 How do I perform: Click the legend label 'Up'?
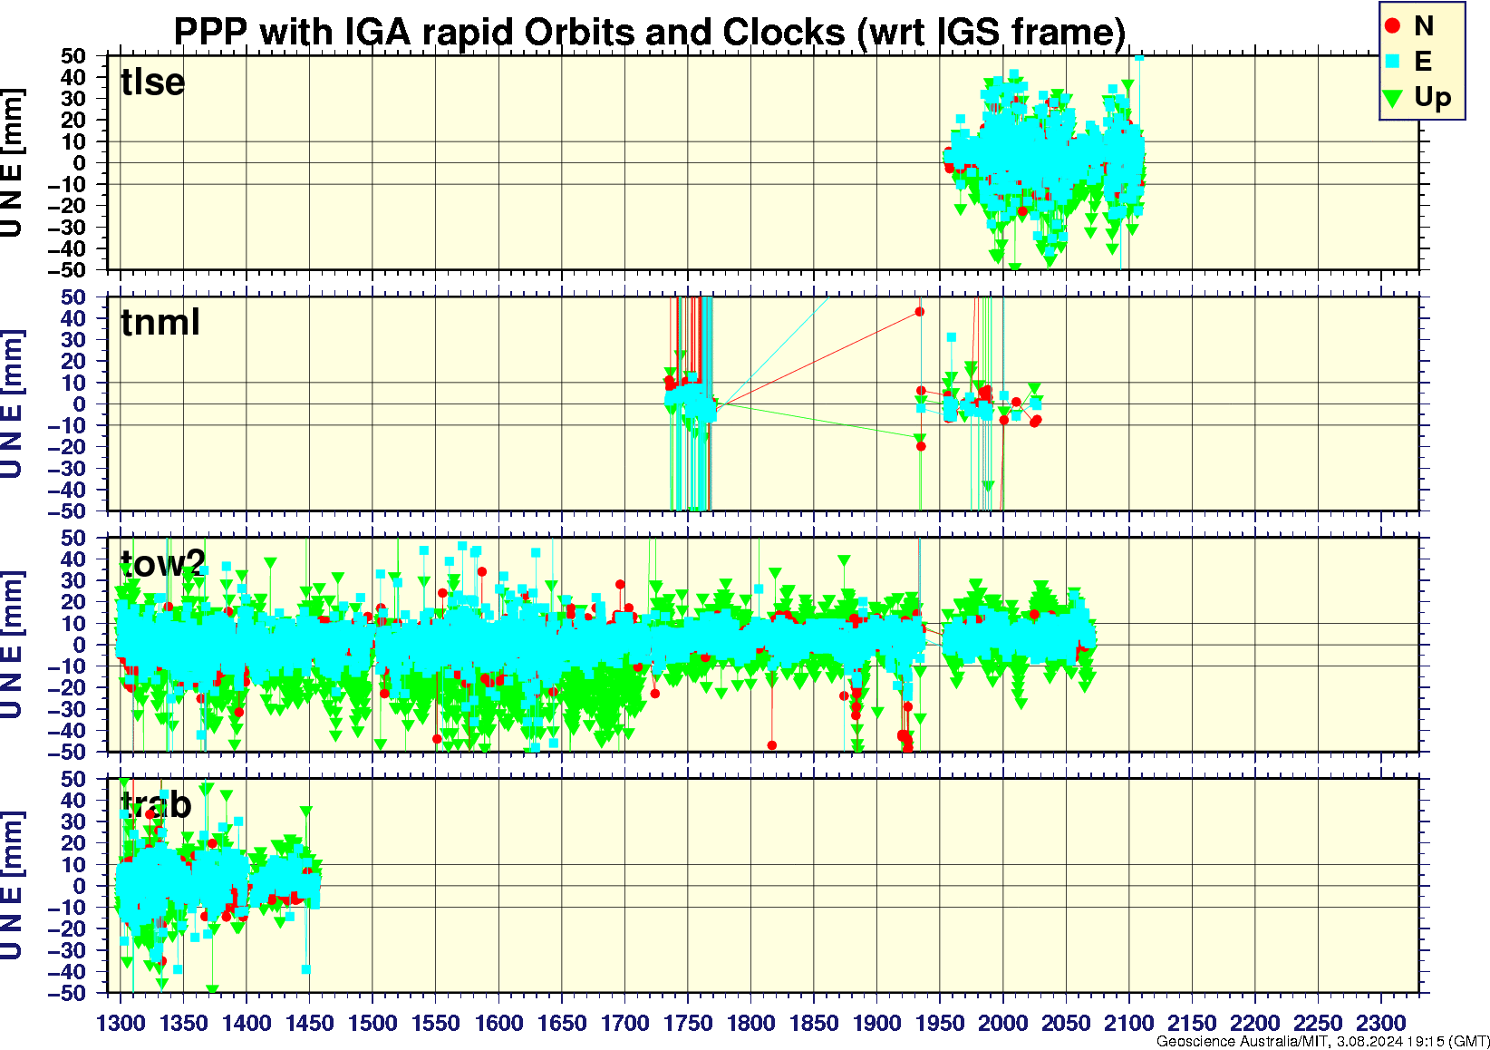point(1433,98)
